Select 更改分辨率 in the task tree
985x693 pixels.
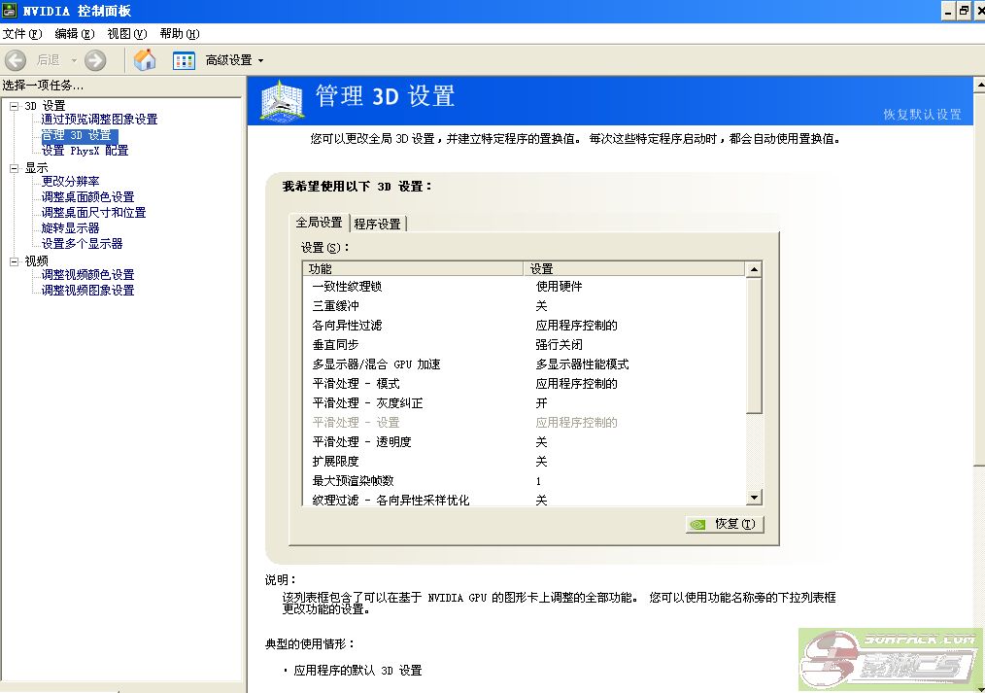[x=70, y=182]
